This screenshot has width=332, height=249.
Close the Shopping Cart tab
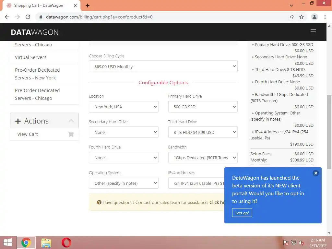(x=75, y=6)
